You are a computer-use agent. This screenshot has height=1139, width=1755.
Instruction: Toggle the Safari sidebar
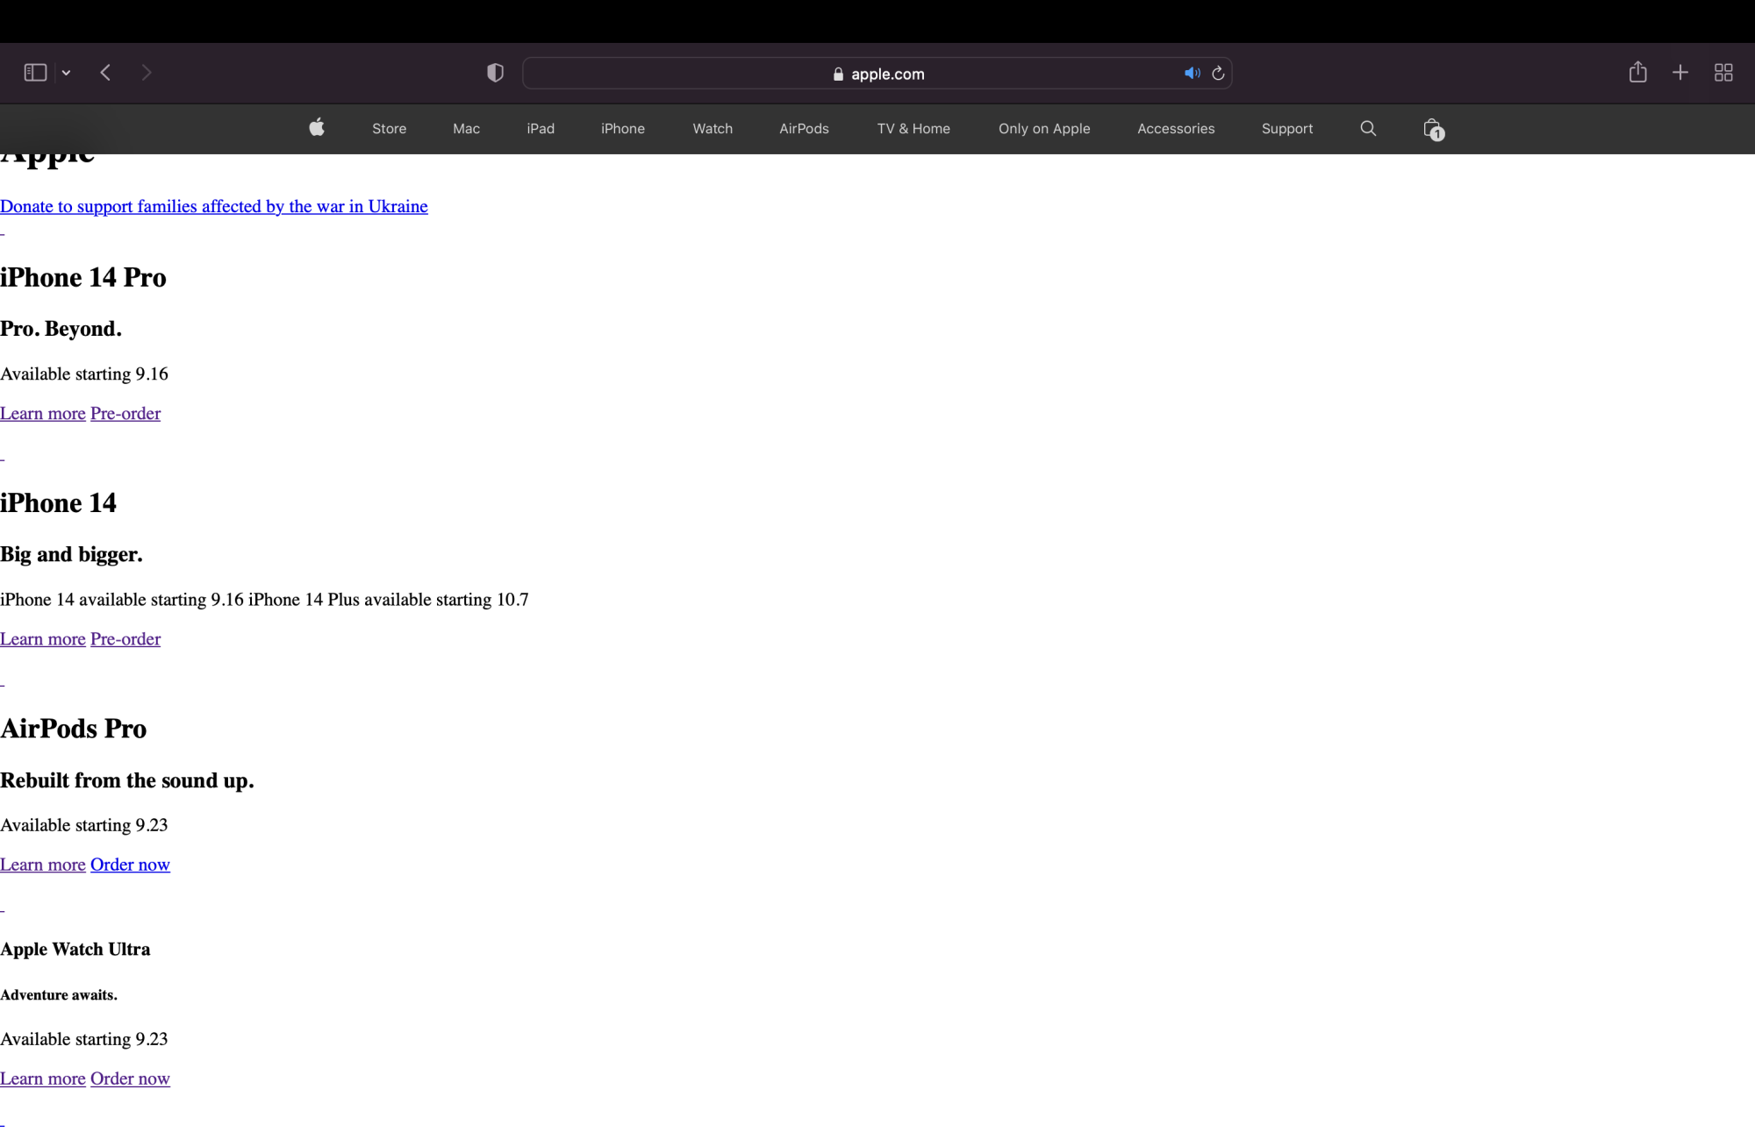coord(35,73)
